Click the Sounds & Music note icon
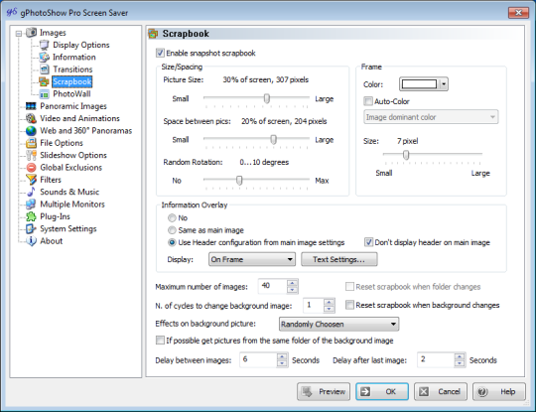The image size is (536, 412). 31,192
